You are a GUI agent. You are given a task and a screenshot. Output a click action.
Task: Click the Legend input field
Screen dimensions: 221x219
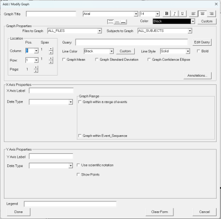70,204
